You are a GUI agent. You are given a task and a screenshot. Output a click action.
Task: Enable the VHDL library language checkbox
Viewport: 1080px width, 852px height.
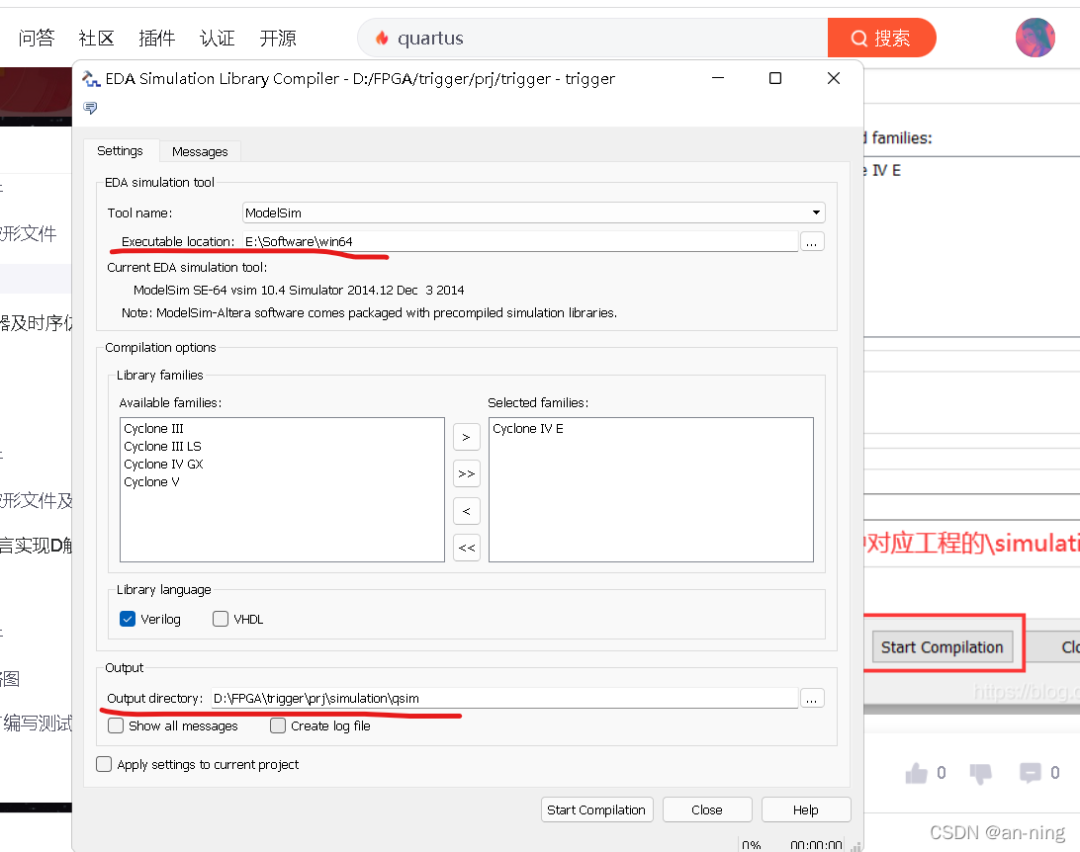click(221, 619)
